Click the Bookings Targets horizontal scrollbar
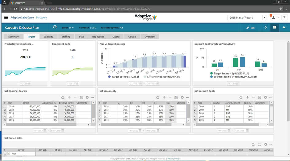290x161 pixels. [41, 125]
